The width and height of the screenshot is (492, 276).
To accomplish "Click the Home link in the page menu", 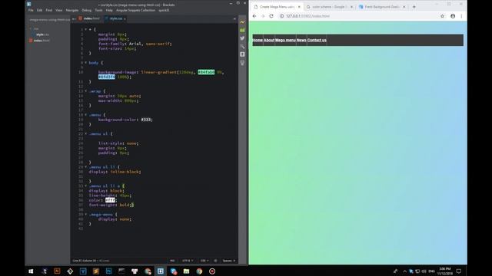I will click(x=258, y=40).
